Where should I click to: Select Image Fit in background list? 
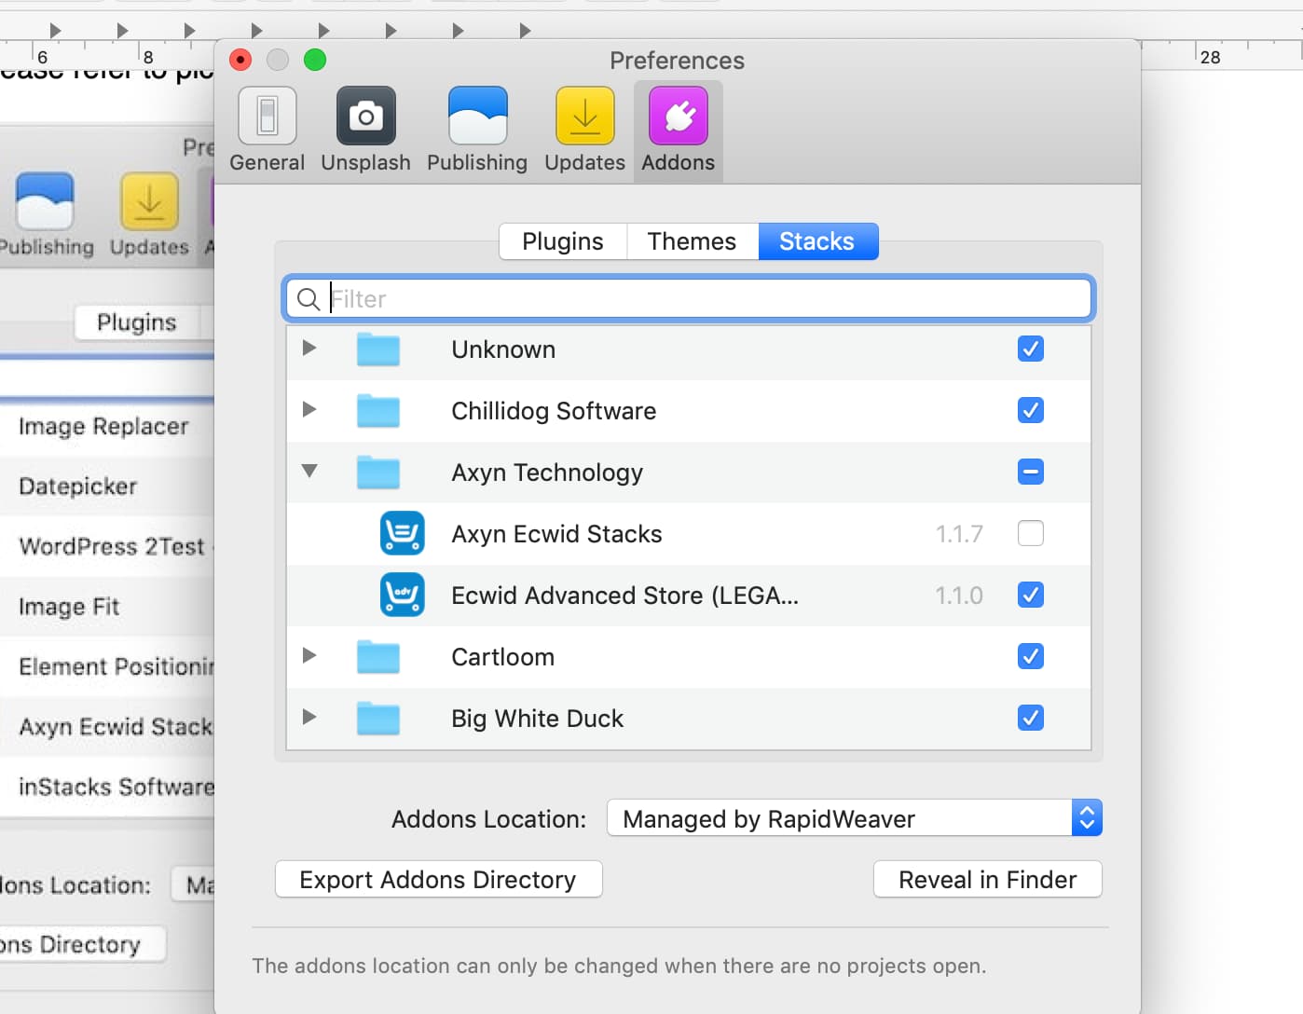pyautogui.click(x=69, y=607)
